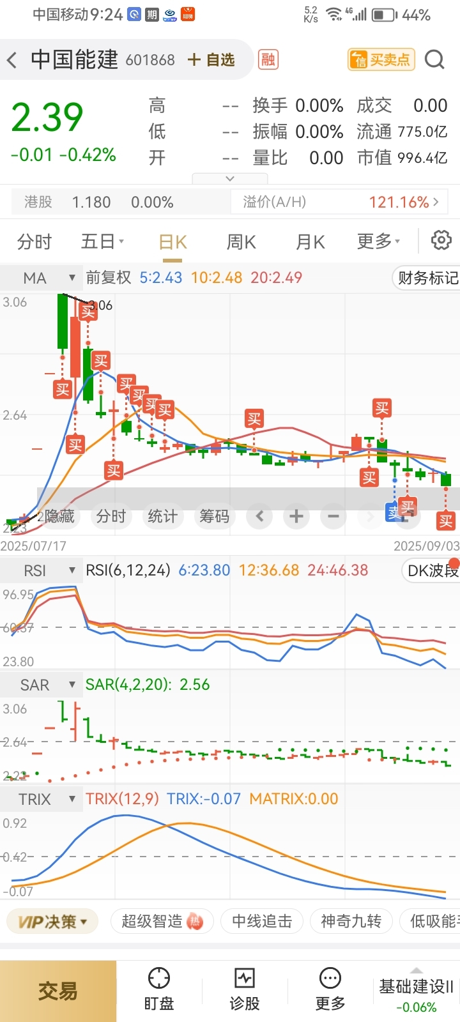
Task: Open 盯盘 monitor icon
Action: click(x=159, y=989)
